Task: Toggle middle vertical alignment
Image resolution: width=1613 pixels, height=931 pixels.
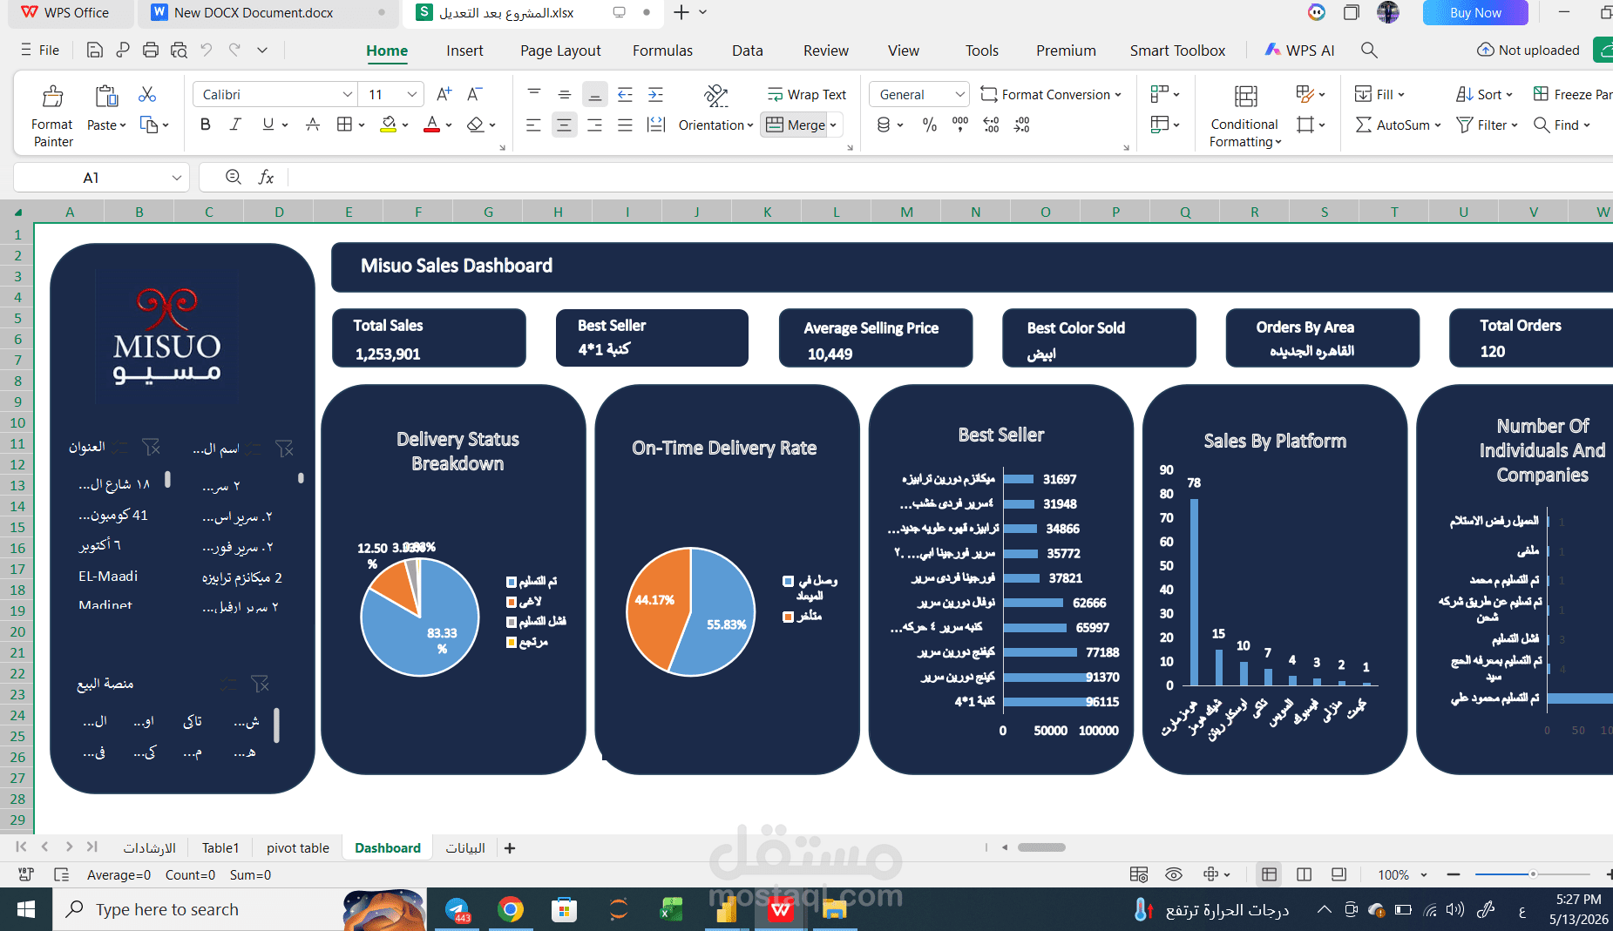Action: click(x=564, y=94)
